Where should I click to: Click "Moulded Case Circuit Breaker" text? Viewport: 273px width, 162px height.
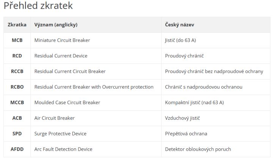pos(67,102)
